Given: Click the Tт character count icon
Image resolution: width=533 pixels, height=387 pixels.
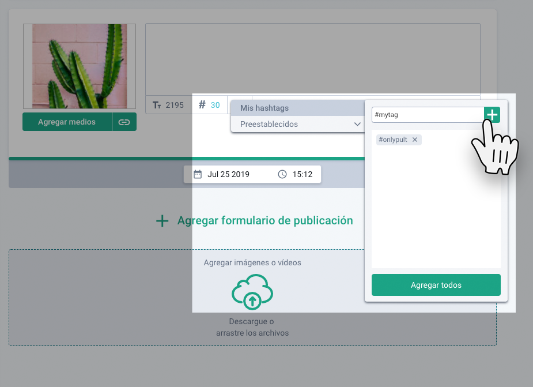Looking at the screenshot, I should [x=157, y=105].
